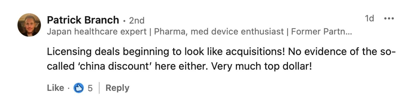Image resolution: width=412 pixels, height=103 pixels.
Task: Click the truncated 'Former Partn…' headline end
Action: pyautogui.click(x=322, y=32)
